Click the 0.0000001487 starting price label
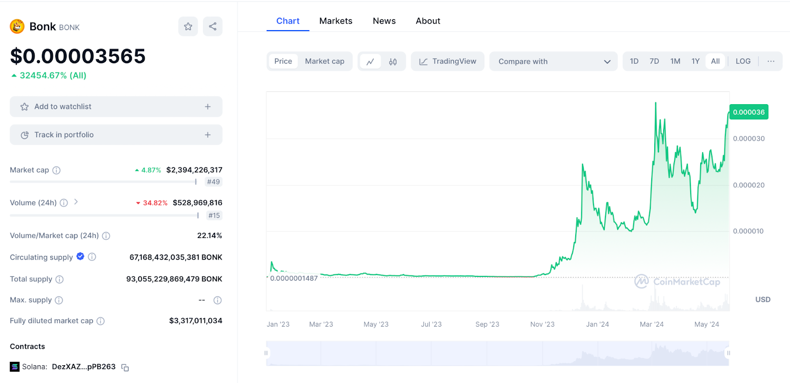 tap(294, 278)
